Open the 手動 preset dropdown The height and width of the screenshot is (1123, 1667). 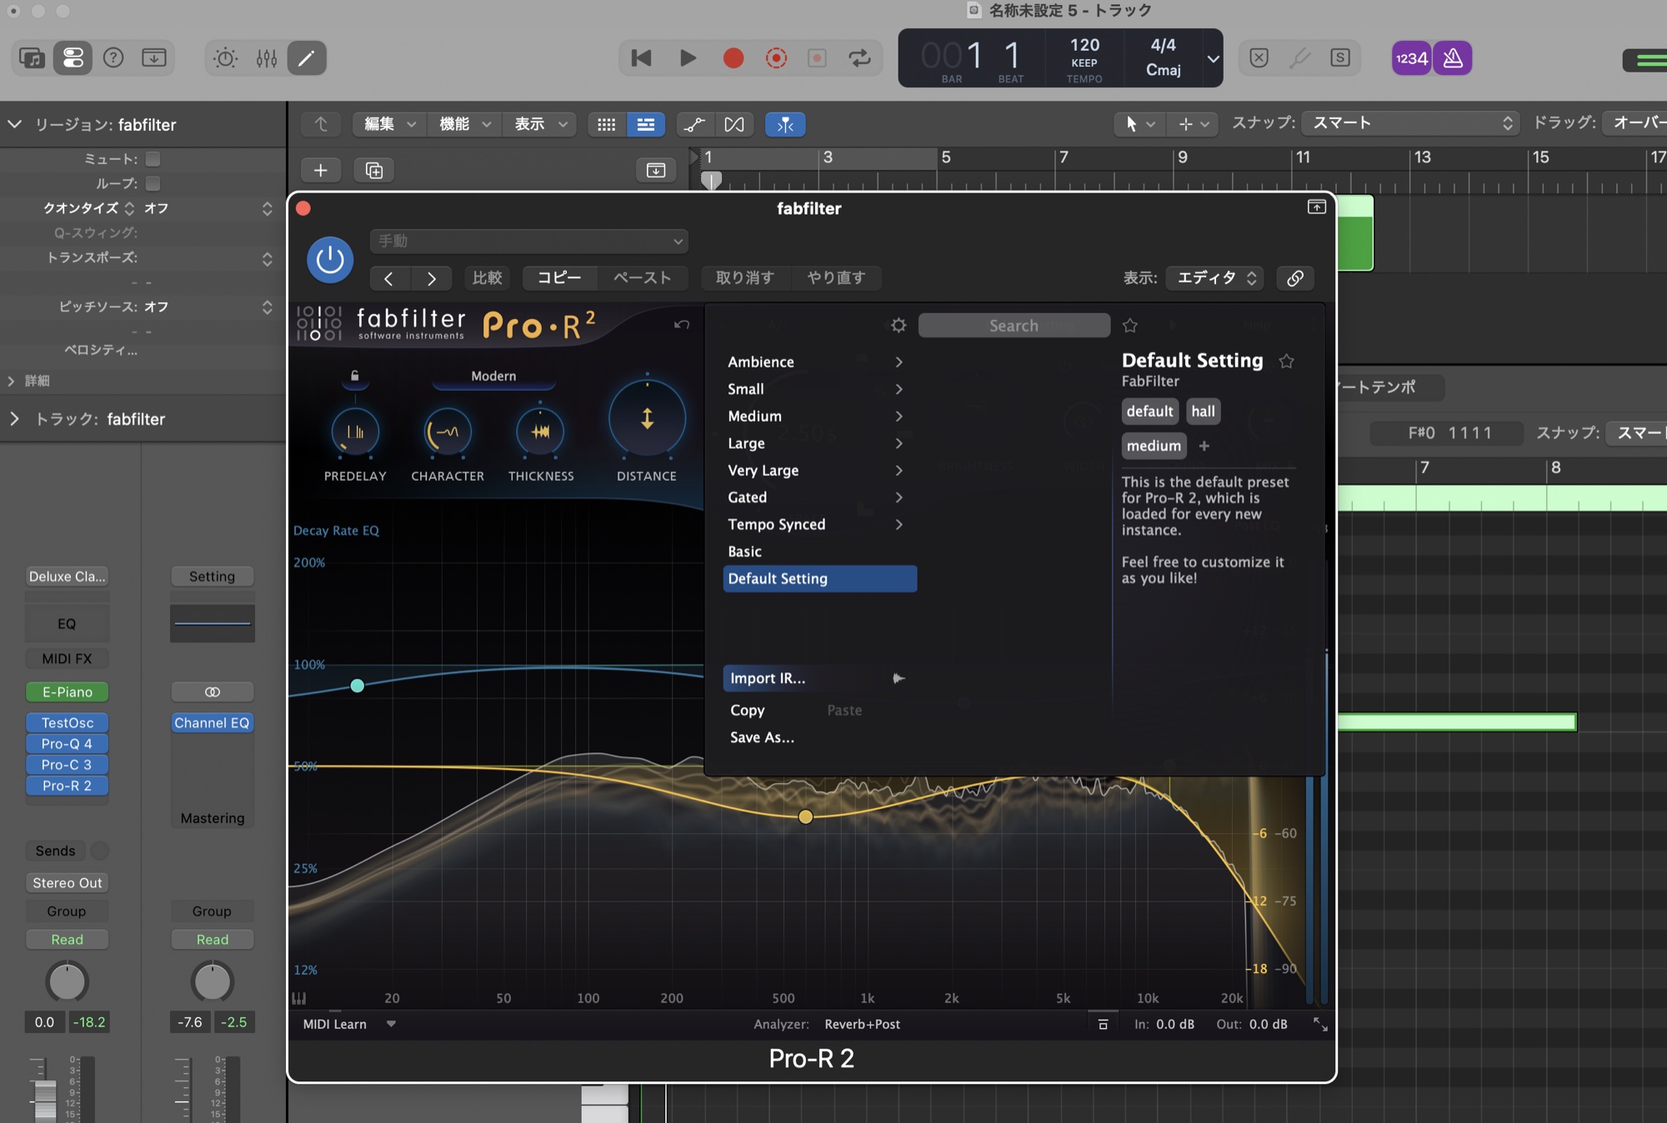529,241
